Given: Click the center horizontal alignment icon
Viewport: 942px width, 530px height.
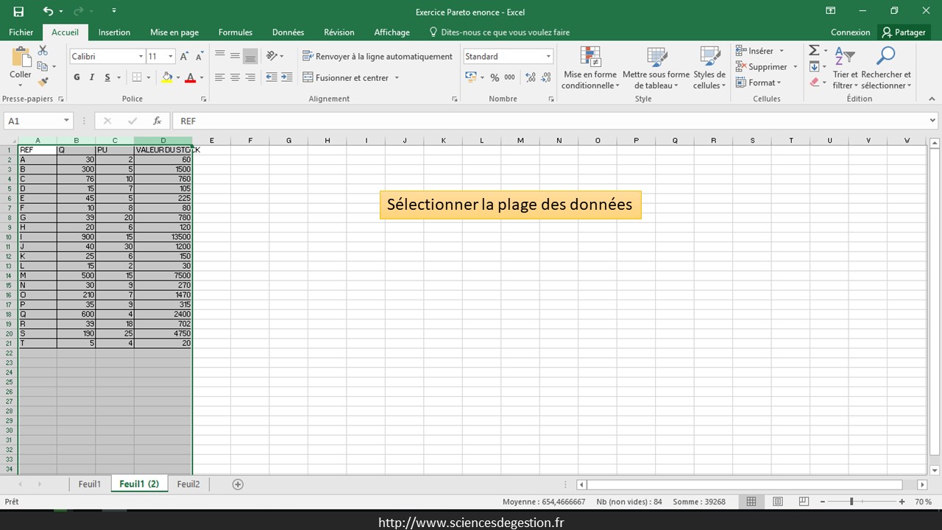Looking at the screenshot, I should (235, 77).
